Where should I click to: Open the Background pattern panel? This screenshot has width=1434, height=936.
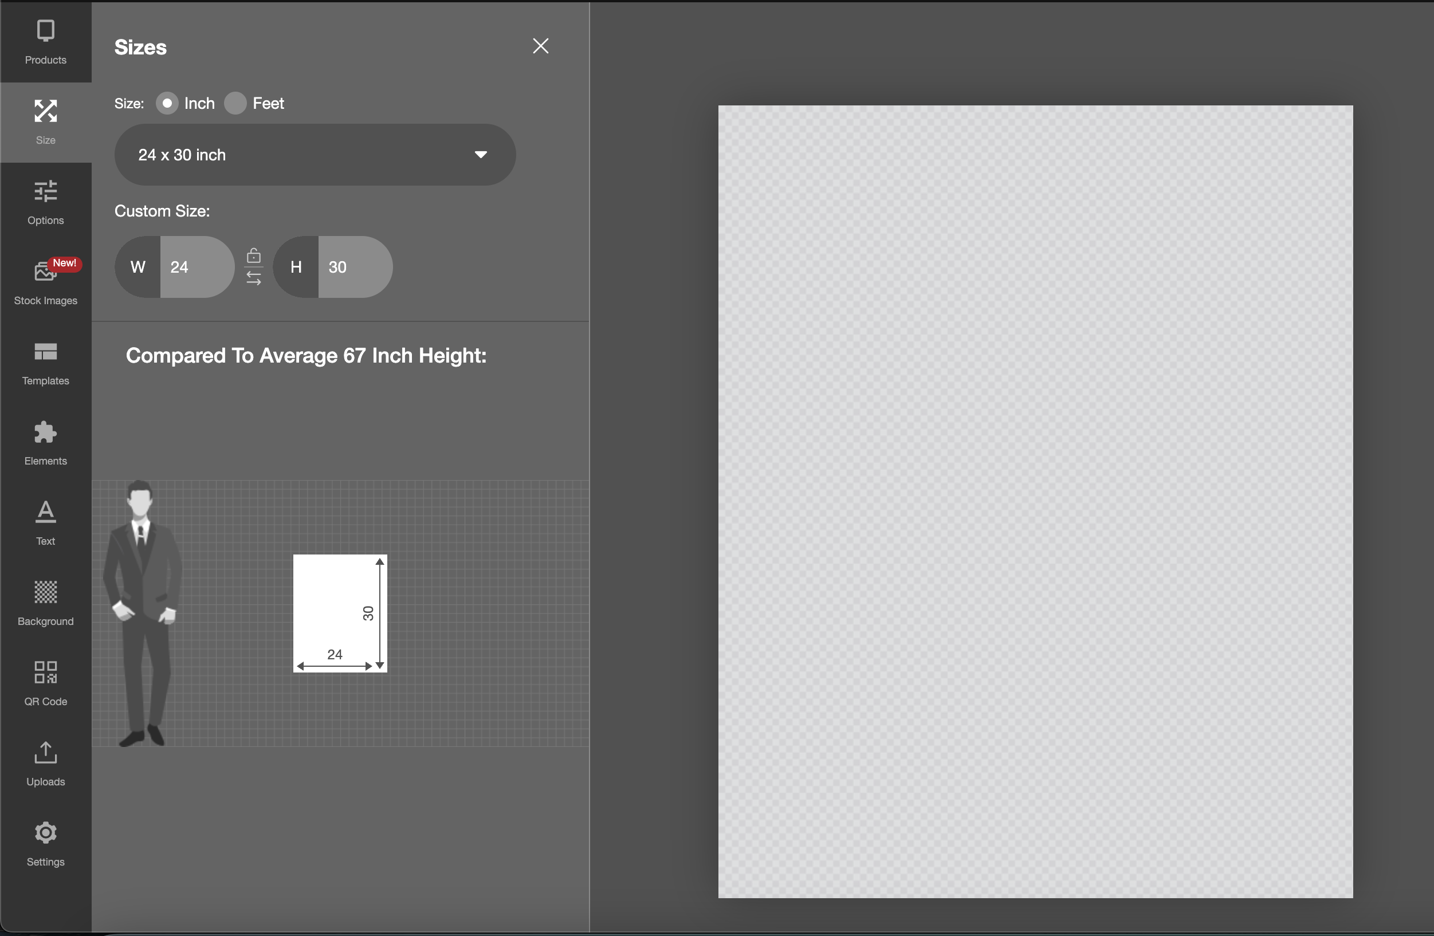tap(46, 603)
